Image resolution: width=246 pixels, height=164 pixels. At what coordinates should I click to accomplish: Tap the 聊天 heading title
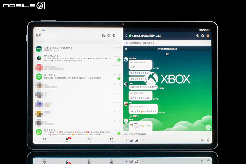38,35
